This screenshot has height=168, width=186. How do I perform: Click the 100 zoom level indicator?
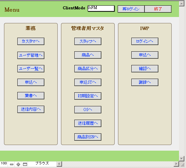[x=4, y=163]
